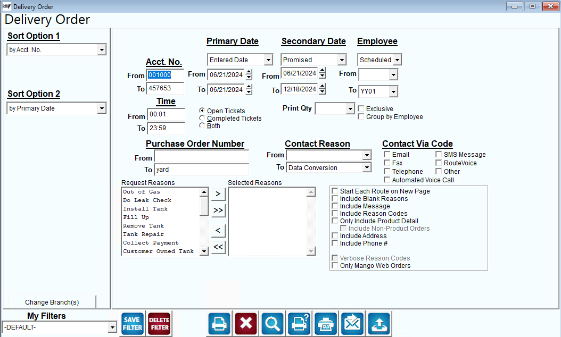The image size is (561, 337).
Task: Print the delivery order report
Action: (x=219, y=324)
